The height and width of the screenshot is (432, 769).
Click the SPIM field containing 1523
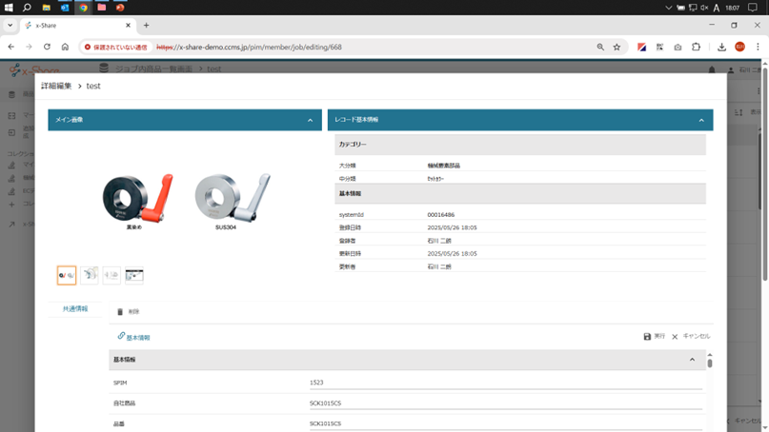tap(505, 383)
